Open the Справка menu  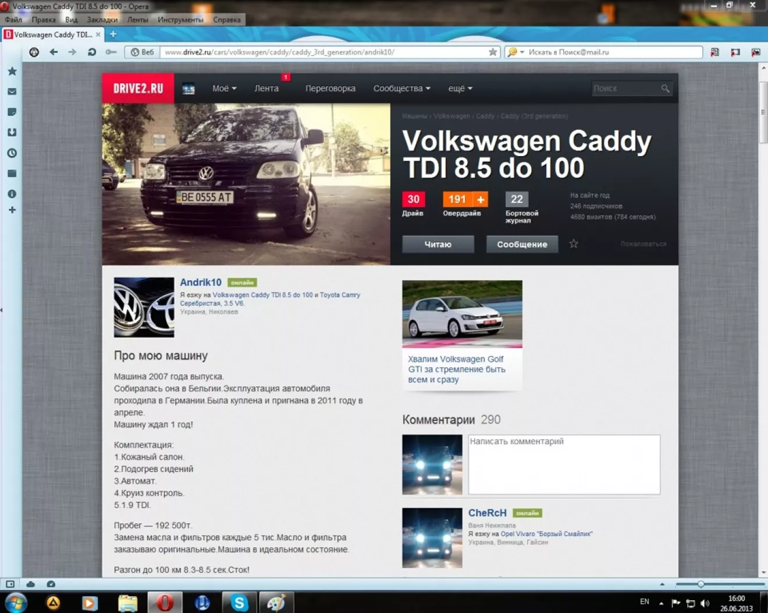coord(227,19)
